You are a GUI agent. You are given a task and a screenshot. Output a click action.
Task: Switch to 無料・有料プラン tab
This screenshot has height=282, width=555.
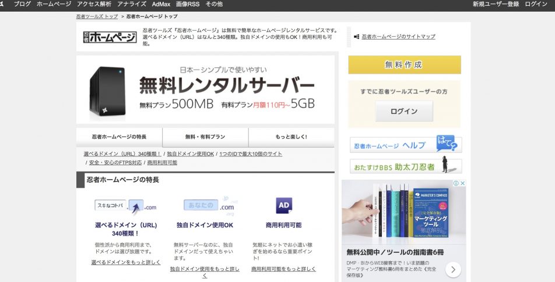pos(205,137)
